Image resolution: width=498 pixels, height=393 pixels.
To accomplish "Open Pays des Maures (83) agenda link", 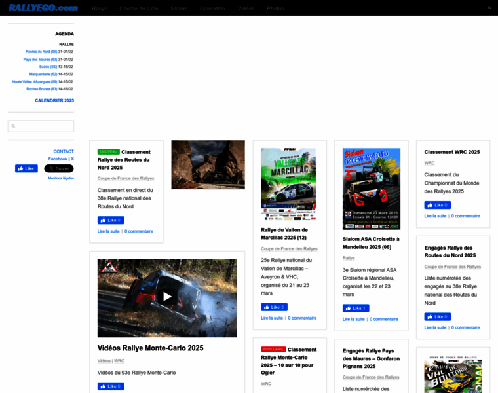I will [40, 60].
